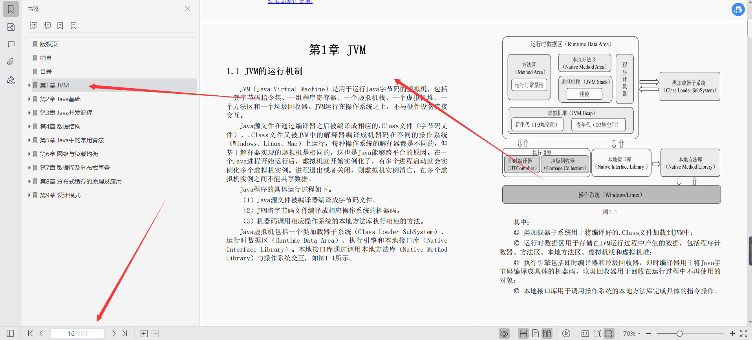The width and height of the screenshot is (752, 340).
Task: Open the 版权页 bookmark
Action: tap(49, 44)
